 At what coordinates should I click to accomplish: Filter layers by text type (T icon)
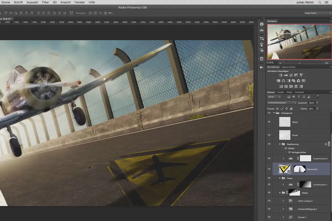coord(299,97)
